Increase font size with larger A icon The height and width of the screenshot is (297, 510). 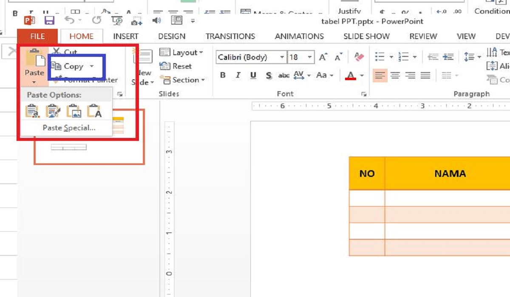tap(323, 57)
